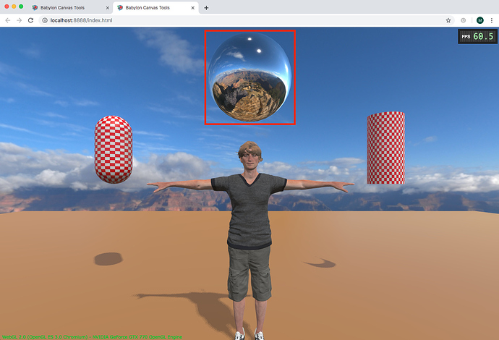499x340 pixels.
Task: Click the browser back arrow
Action: tap(8, 20)
